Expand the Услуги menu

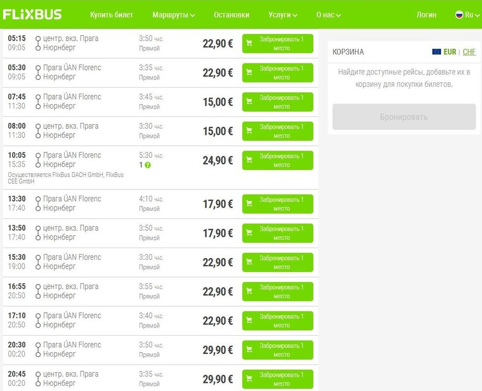tap(283, 15)
